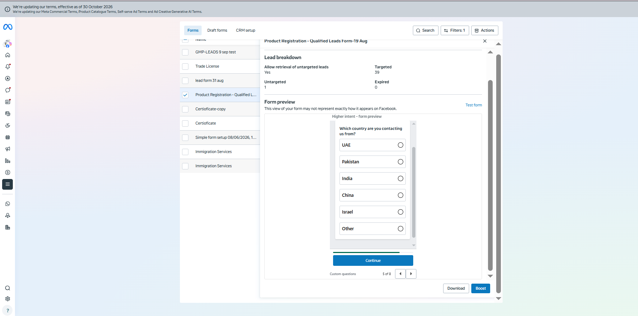The image size is (638, 316).
Task: Close the form details panel
Action: [x=485, y=41]
